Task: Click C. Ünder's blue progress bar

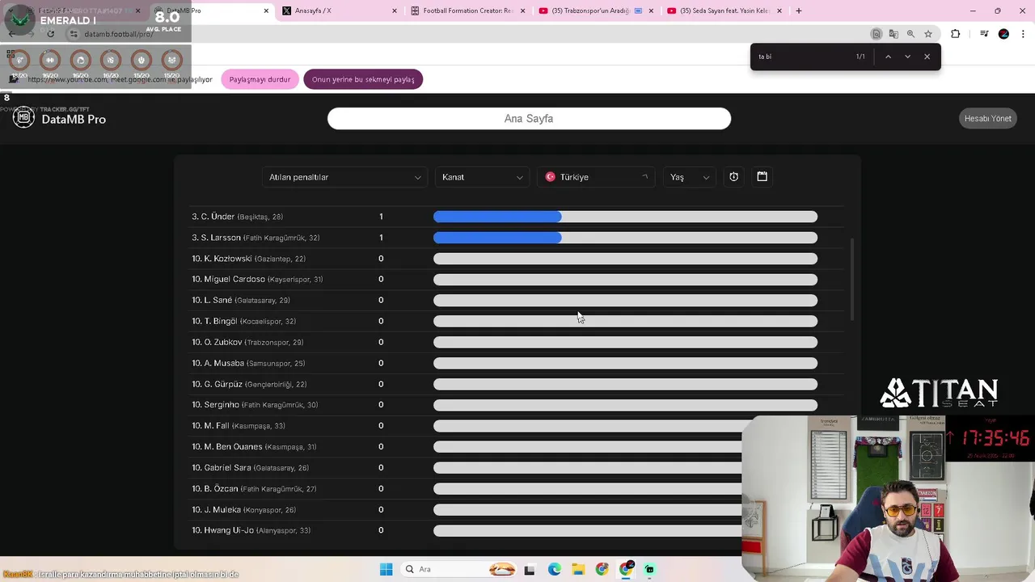Action: coord(497,217)
